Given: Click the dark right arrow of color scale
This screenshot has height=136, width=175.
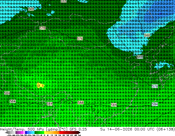Looking at the screenshot, I should (79, 132).
